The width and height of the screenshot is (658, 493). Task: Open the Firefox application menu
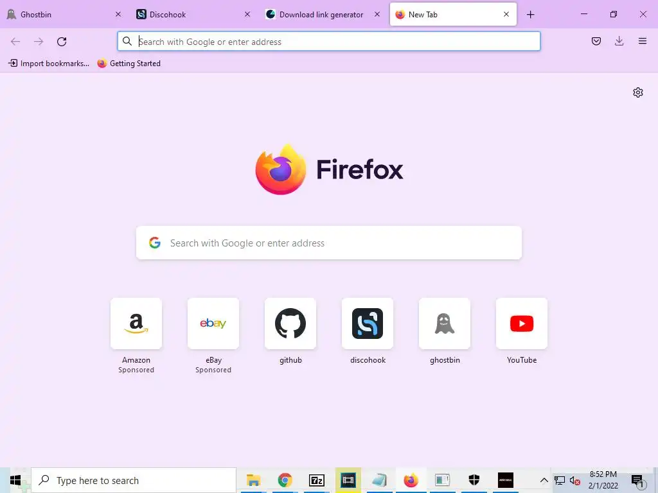[x=642, y=41]
